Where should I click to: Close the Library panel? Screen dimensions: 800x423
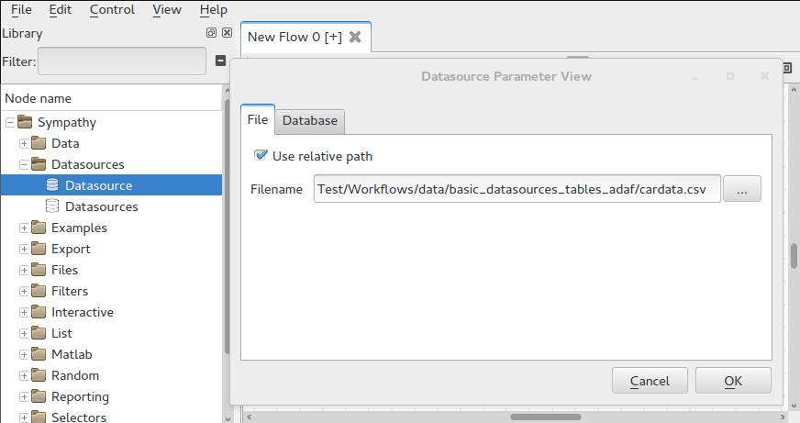[226, 33]
